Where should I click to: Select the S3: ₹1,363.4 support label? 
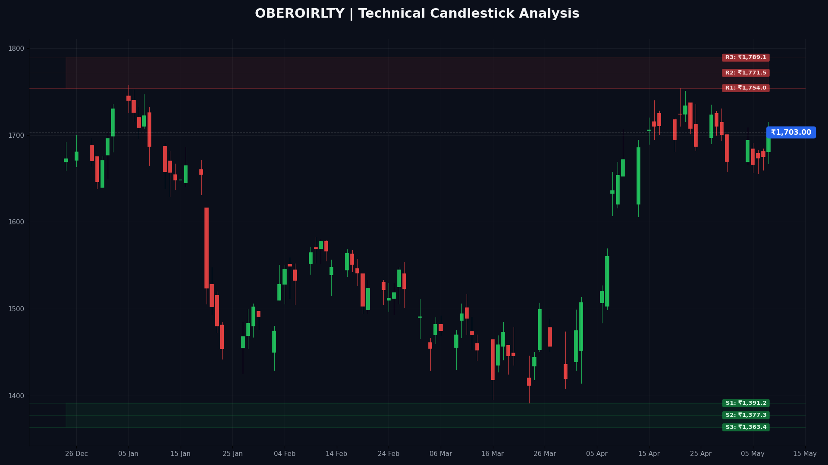coord(746,427)
